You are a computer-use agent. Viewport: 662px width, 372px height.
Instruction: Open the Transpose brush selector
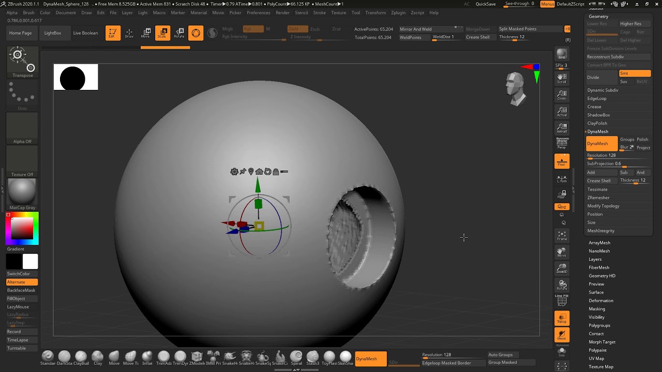coord(22,62)
